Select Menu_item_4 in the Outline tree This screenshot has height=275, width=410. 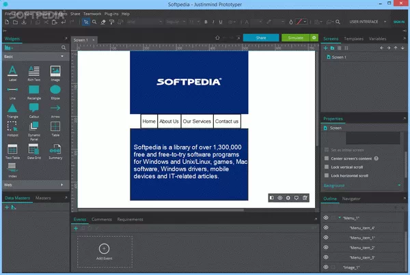[362, 227]
